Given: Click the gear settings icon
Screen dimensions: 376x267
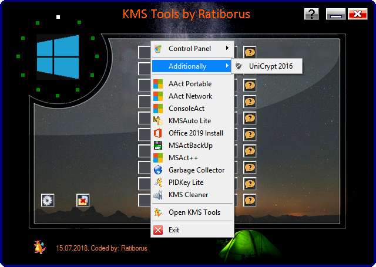Looking at the screenshot, I should 48,200.
